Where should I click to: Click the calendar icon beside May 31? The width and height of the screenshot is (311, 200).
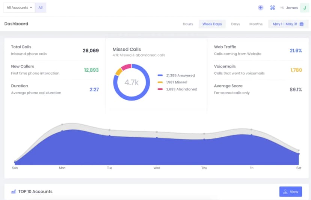(x=302, y=24)
